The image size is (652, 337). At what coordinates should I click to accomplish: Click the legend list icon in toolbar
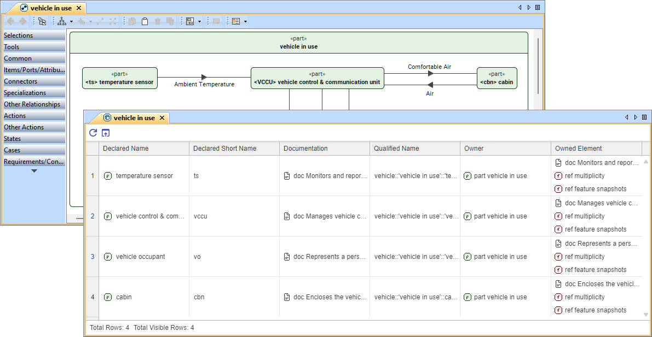(236, 21)
